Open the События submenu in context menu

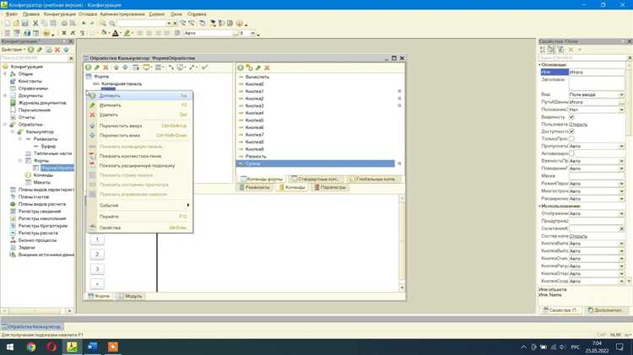pyautogui.click(x=139, y=206)
